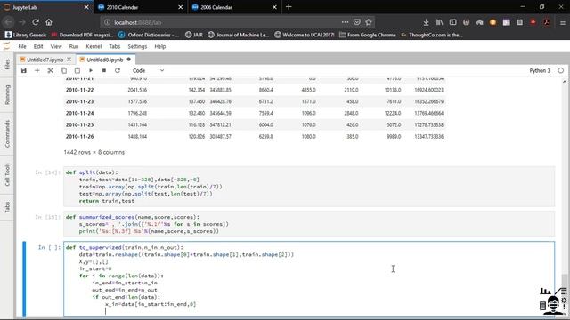Select the split(data) function cell
This screenshot has height=320, width=570.
pyautogui.click(x=309, y=187)
